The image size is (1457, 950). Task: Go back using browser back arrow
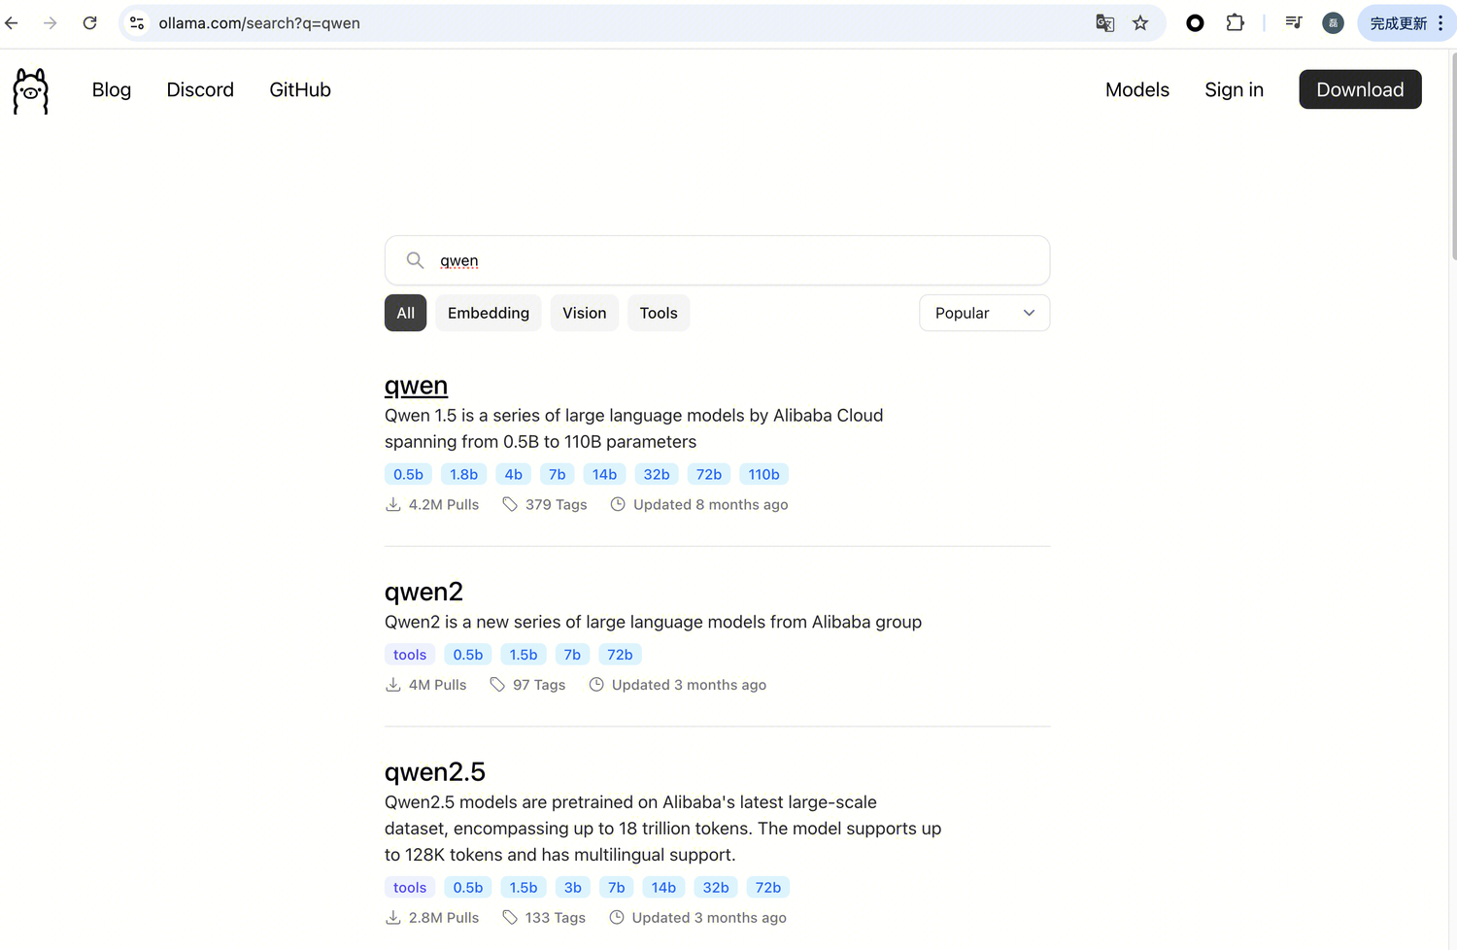pos(12,22)
